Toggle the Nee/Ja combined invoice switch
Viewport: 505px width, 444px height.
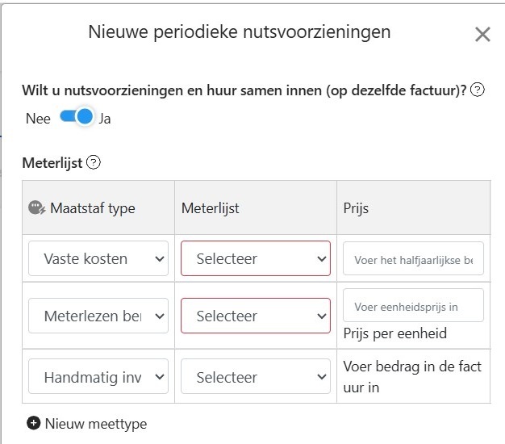pos(77,118)
